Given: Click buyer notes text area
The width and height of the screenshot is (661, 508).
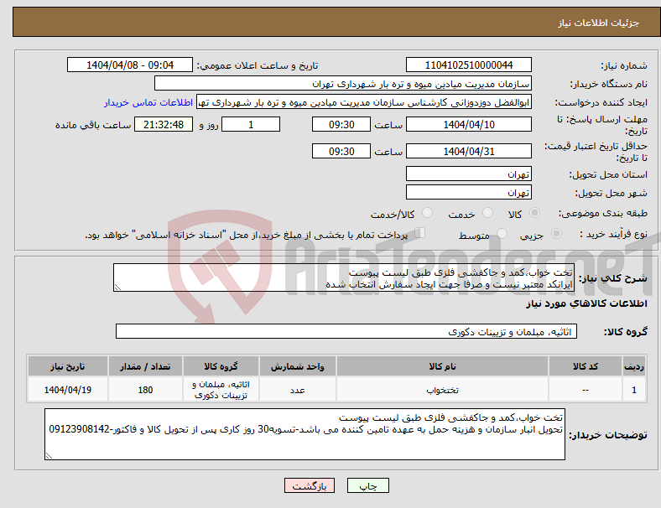Looking at the screenshot, I should coord(304,434).
